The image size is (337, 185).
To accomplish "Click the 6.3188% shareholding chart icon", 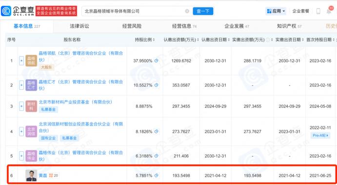I will [157, 156].
